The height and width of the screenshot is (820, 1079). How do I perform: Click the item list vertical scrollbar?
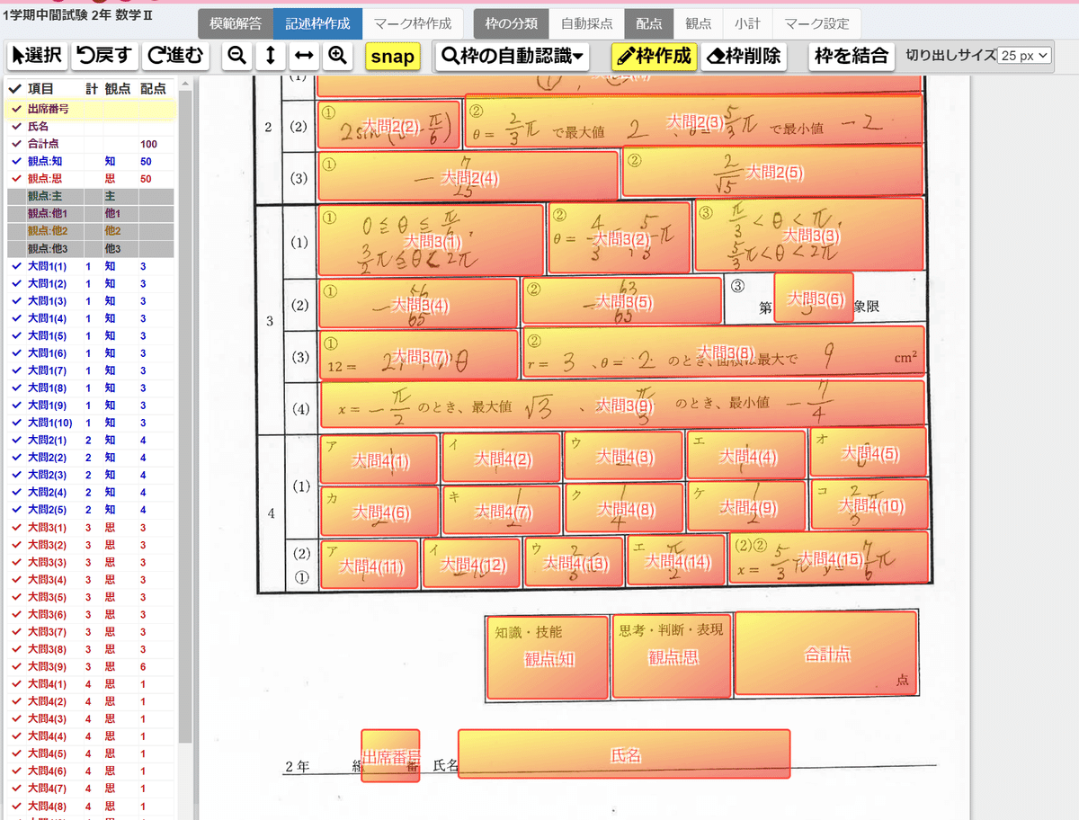[185, 414]
